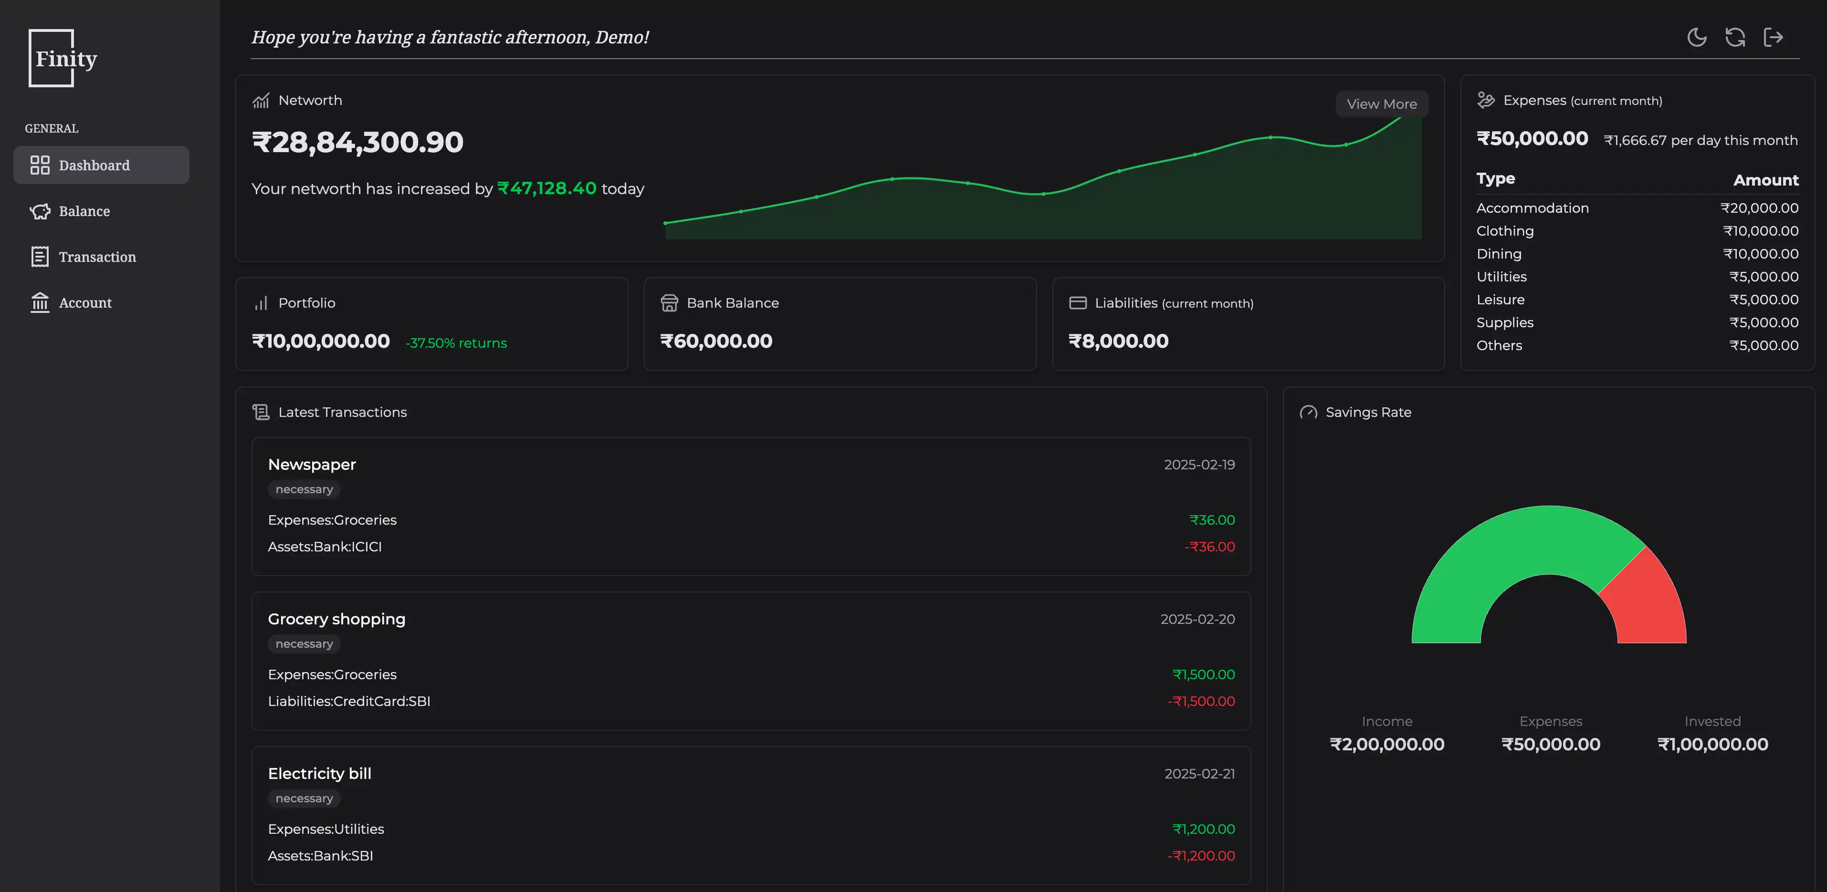Image resolution: width=1827 pixels, height=892 pixels.
Task: Click the Portfolio bars icon
Action: pyautogui.click(x=261, y=303)
